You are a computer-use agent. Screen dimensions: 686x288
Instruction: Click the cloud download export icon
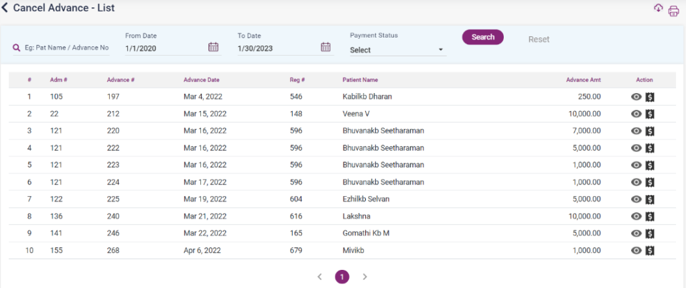[x=658, y=8]
